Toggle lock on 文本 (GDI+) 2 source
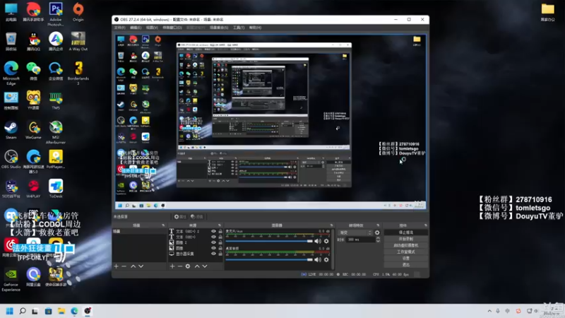Screen dimensions: 565x318 [220, 232]
